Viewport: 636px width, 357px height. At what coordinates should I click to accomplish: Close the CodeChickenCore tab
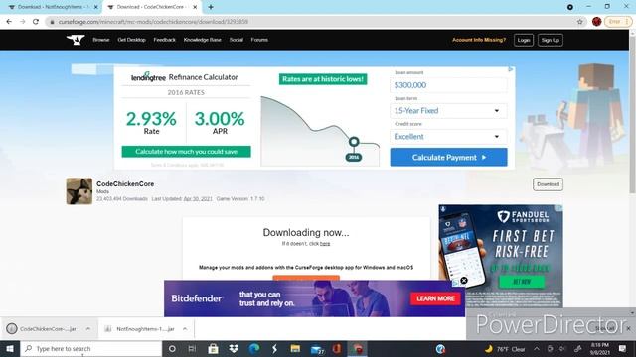pos(195,7)
